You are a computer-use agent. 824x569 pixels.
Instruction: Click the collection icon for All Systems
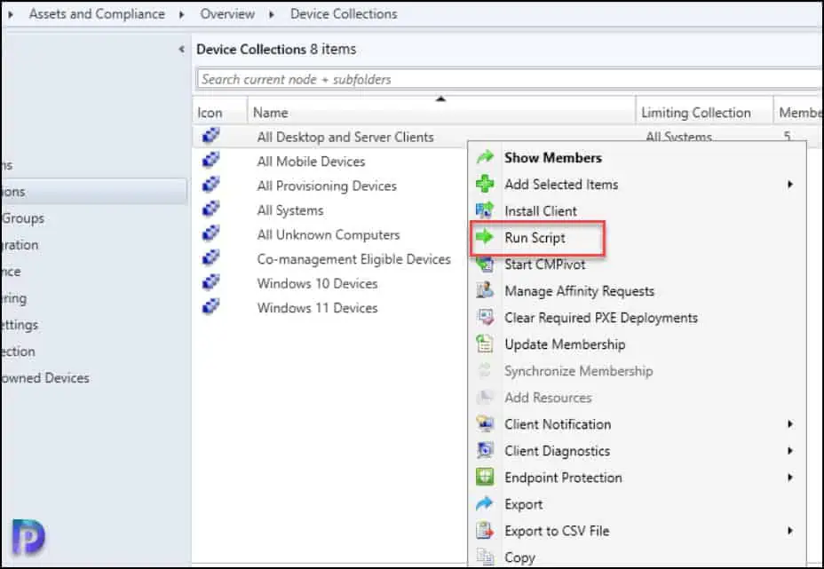[210, 209]
